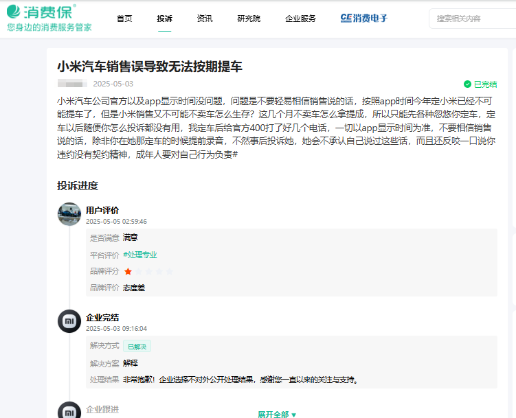Viewport: 516px width, 418px height.
Task: Click the 满意 satisfaction value
Action: tap(131, 237)
